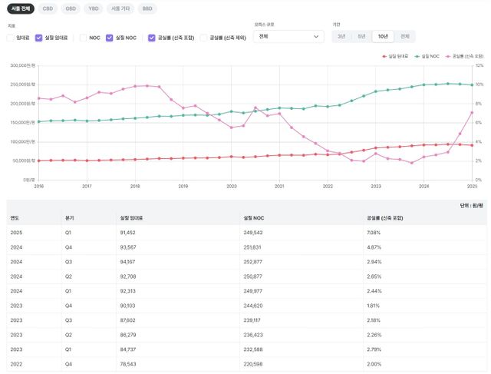Viewport: 491px width, 374px height.
Task: Toggle 실질 NOC series in chart legend
Action: [x=428, y=56]
